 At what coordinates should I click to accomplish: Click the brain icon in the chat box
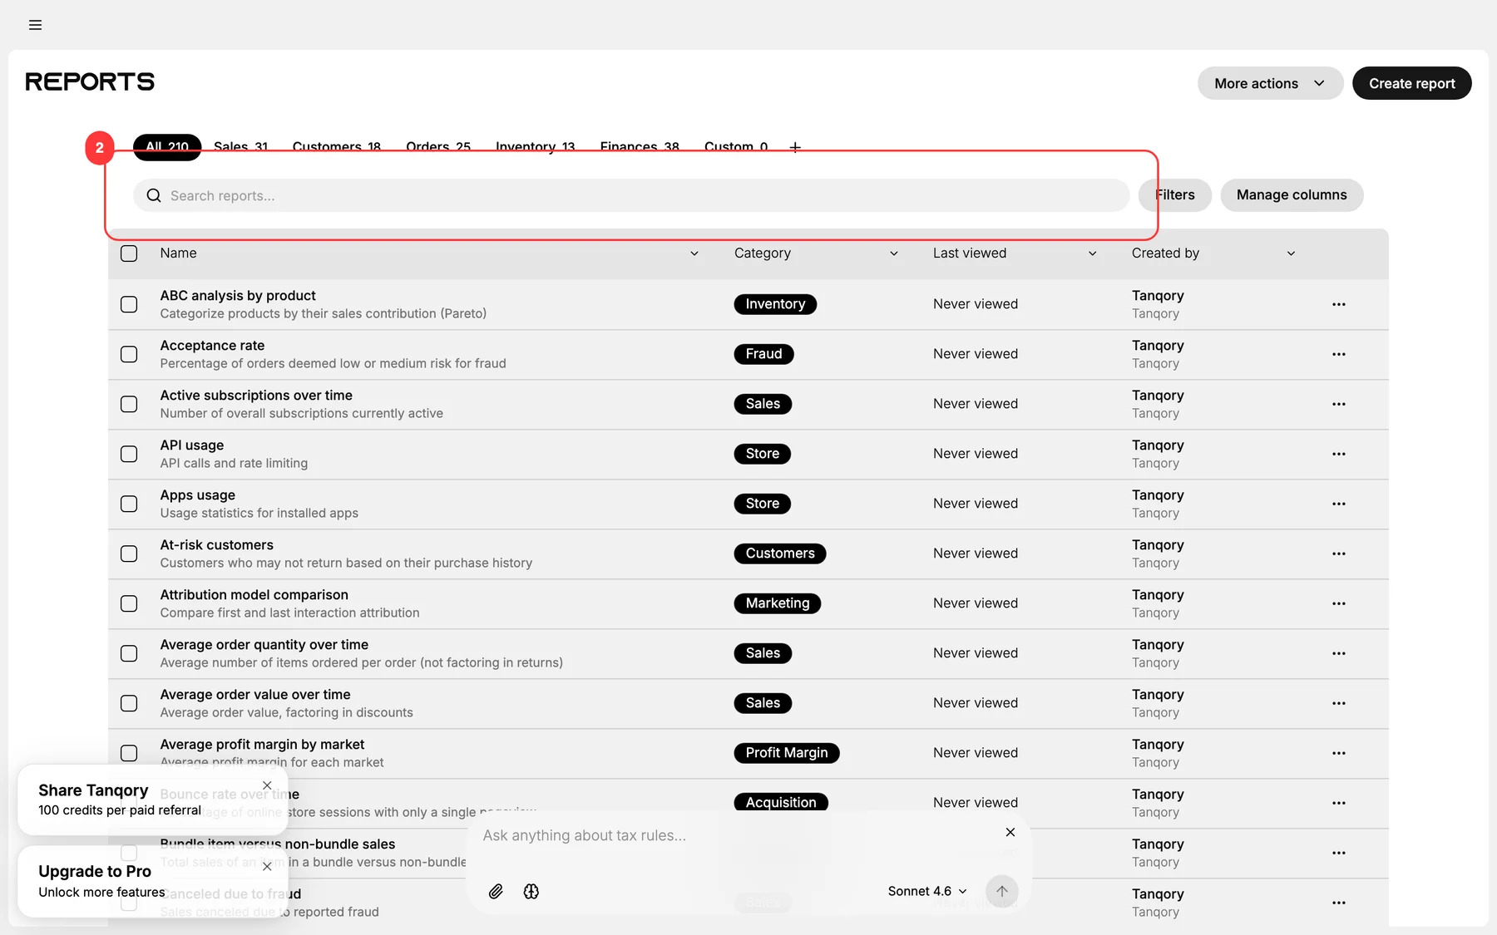point(531,891)
